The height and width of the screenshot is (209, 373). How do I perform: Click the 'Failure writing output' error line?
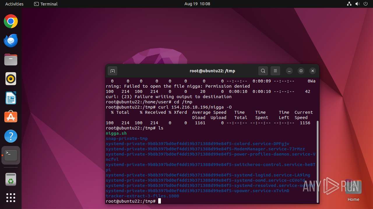(169, 97)
